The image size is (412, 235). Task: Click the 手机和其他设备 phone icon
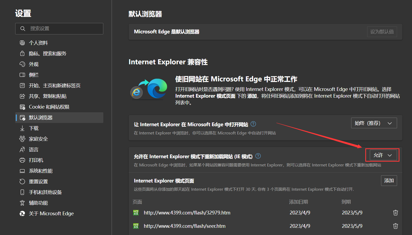pos(22,192)
